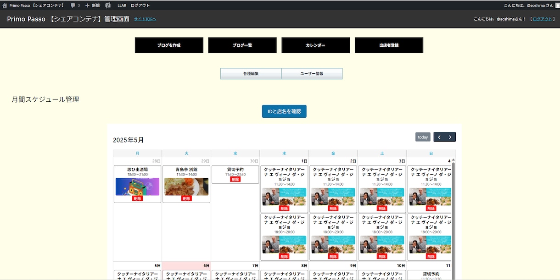This screenshot has height=280, width=560.
Task: Click the 火 column header
Action: (186, 154)
